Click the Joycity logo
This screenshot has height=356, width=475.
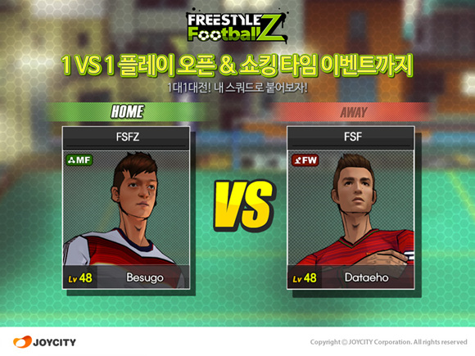[x=44, y=342]
